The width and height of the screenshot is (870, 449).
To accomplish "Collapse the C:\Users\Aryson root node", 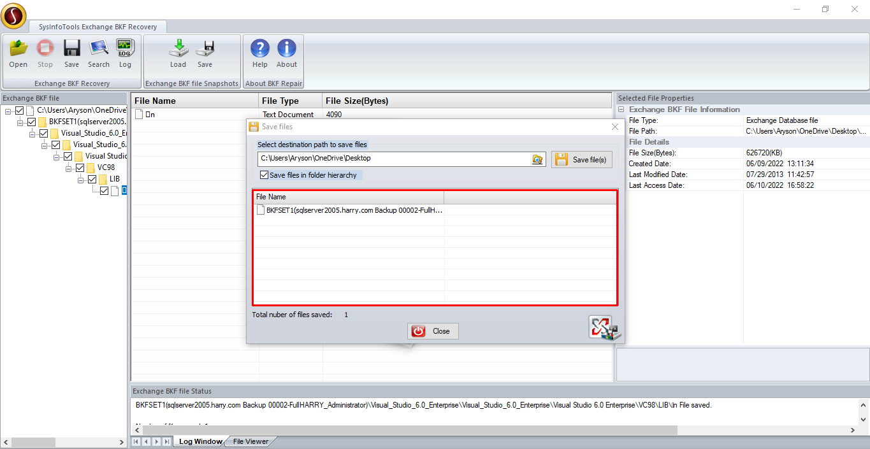I will point(8,111).
